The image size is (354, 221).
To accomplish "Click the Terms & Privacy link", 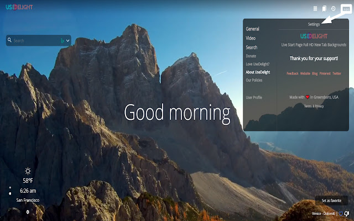I will click(x=314, y=106).
